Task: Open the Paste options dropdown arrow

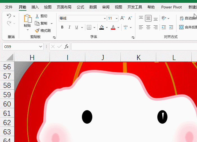Action: click(x=28, y=30)
